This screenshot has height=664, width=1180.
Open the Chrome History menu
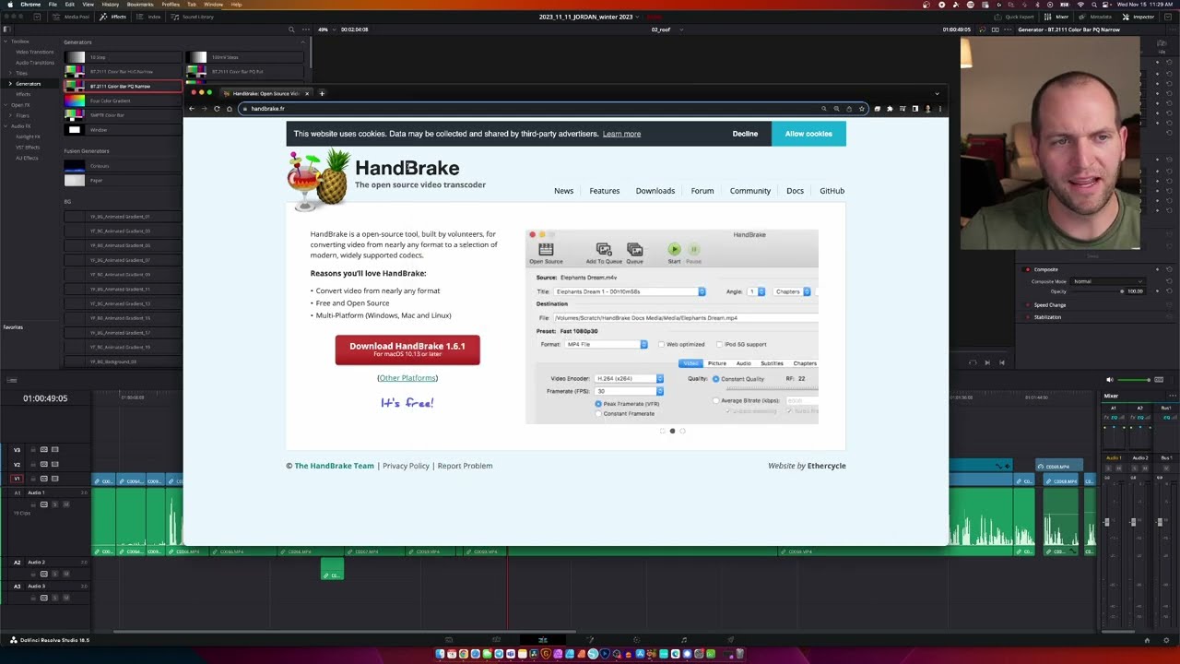[111, 5]
